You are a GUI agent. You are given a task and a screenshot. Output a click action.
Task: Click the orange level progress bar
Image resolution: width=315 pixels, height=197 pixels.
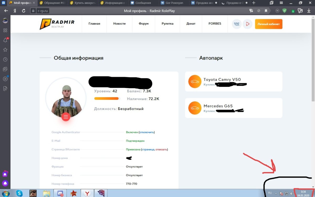click(x=106, y=98)
